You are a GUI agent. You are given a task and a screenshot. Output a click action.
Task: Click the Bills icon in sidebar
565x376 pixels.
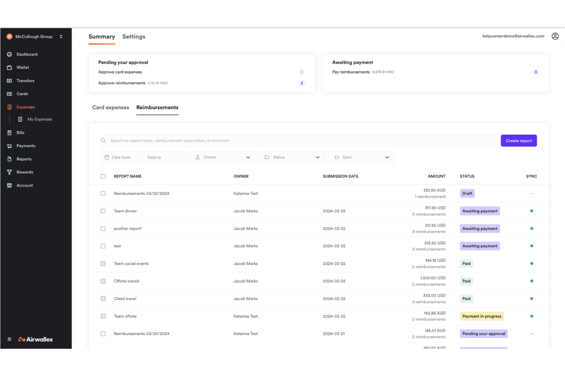click(x=10, y=132)
